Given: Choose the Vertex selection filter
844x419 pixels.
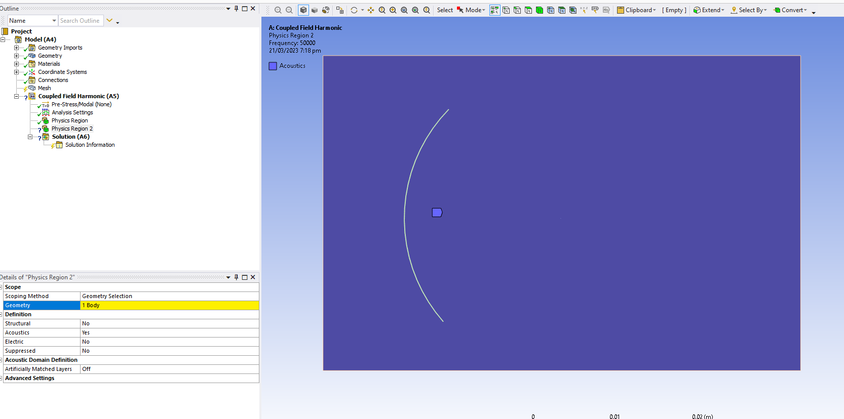Looking at the screenshot, I should click(x=506, y=10).
